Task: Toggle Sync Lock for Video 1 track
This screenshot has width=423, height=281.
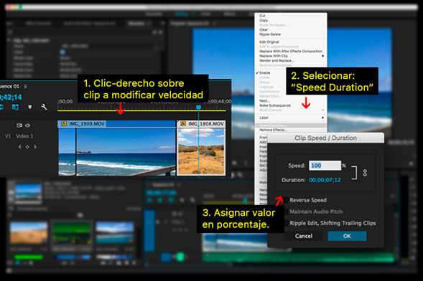Action: pos(19,125)
